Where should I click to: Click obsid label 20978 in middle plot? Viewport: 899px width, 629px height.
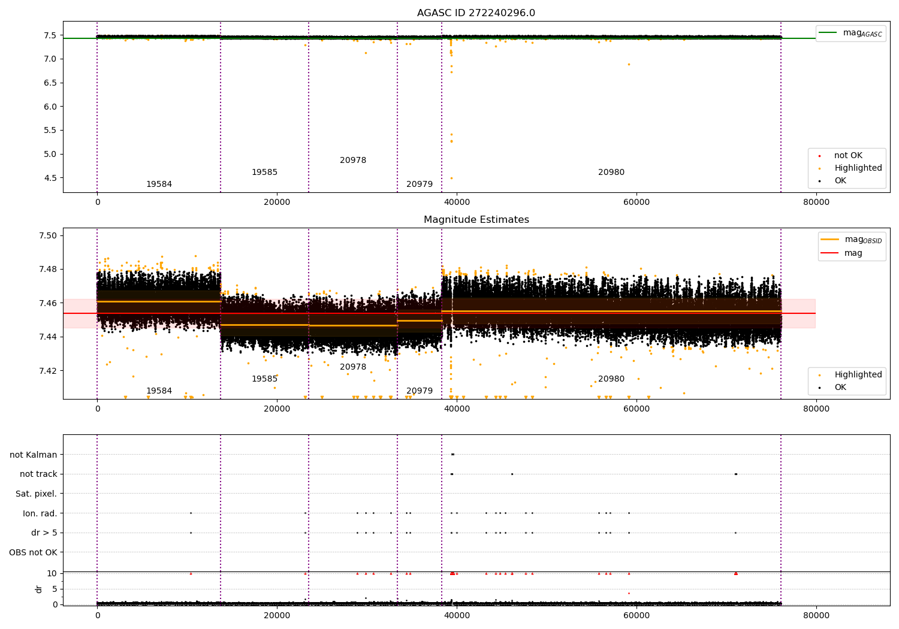353,367
